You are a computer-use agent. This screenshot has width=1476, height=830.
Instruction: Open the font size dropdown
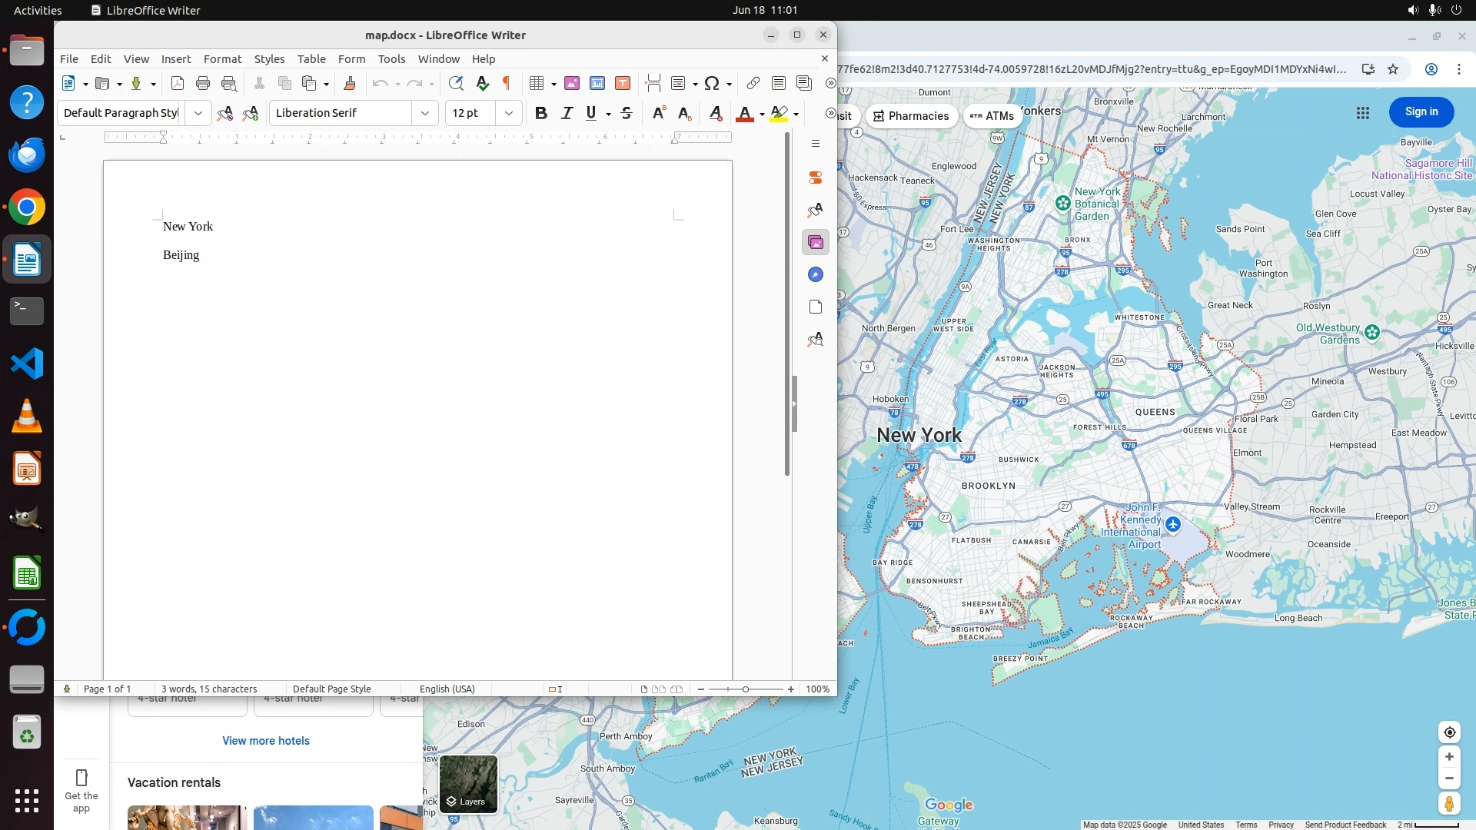[509, 114]
